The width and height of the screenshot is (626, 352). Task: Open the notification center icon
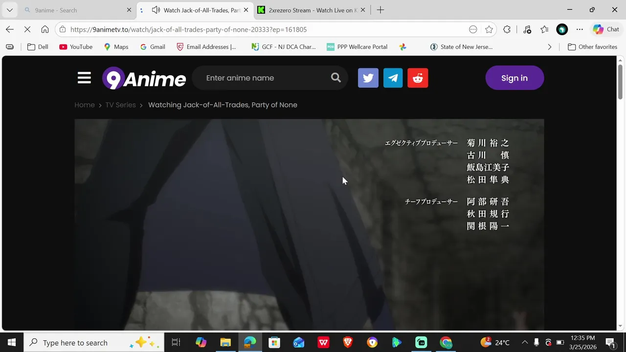click(x=610, y=342)
